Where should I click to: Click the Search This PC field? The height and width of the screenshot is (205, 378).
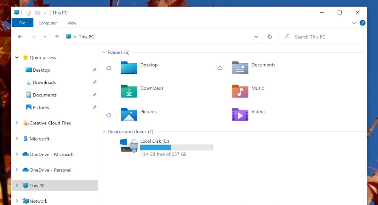pyautogui.click(x=322, y=37)
